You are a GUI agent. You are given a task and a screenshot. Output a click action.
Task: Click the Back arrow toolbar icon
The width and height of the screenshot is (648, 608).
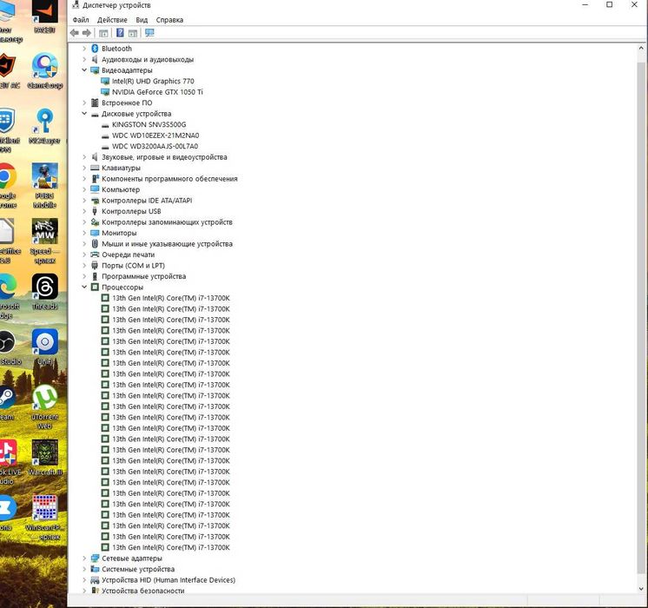[75, 33]
